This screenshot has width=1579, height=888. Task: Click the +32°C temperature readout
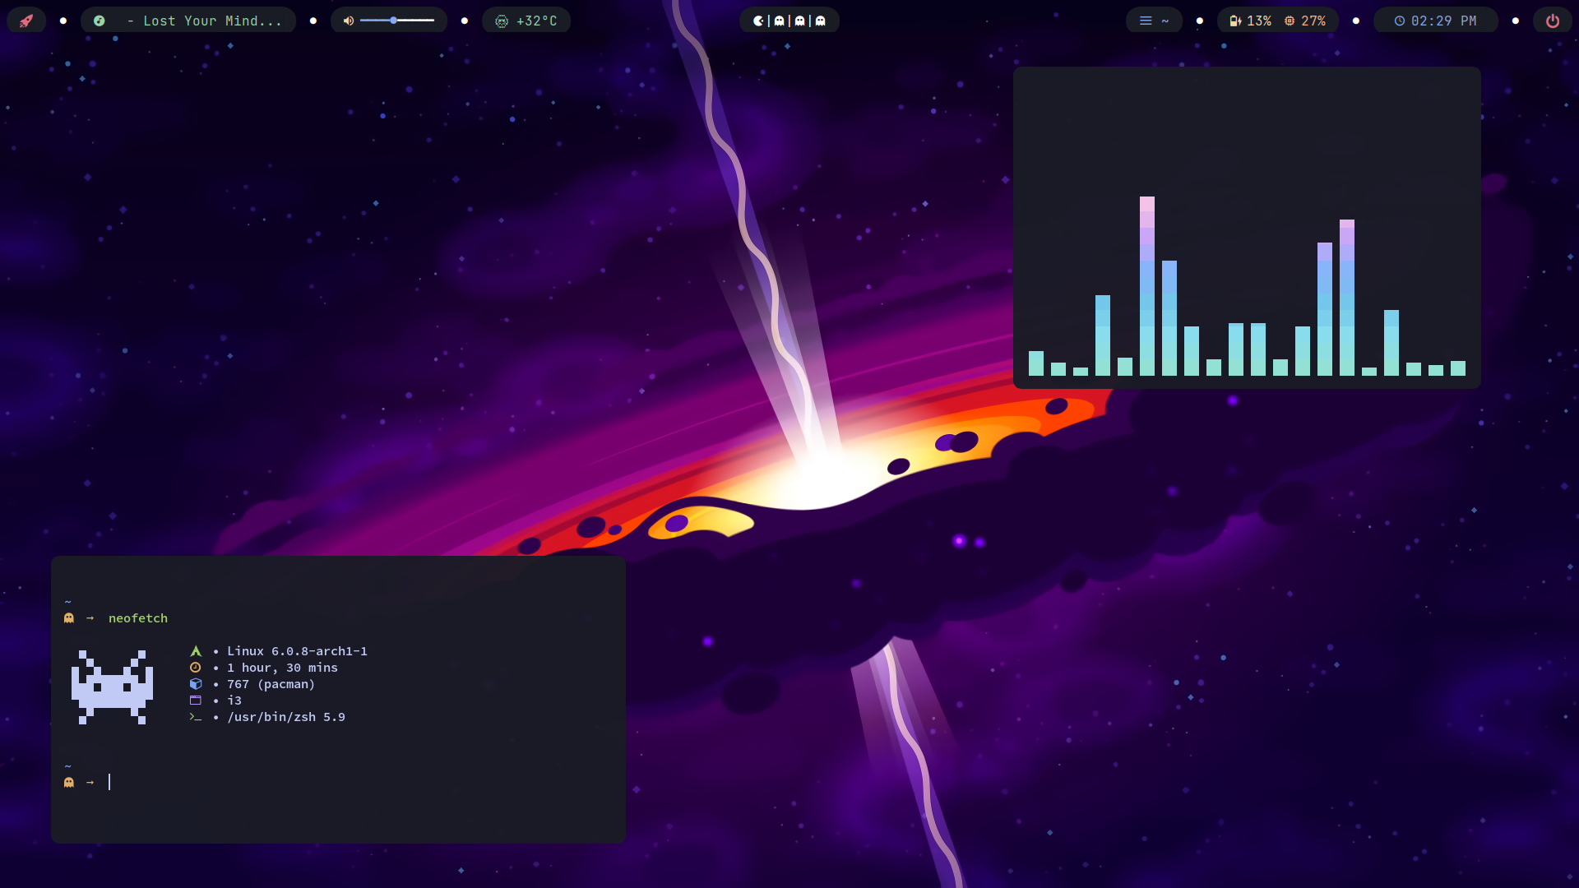coord(536,21)
